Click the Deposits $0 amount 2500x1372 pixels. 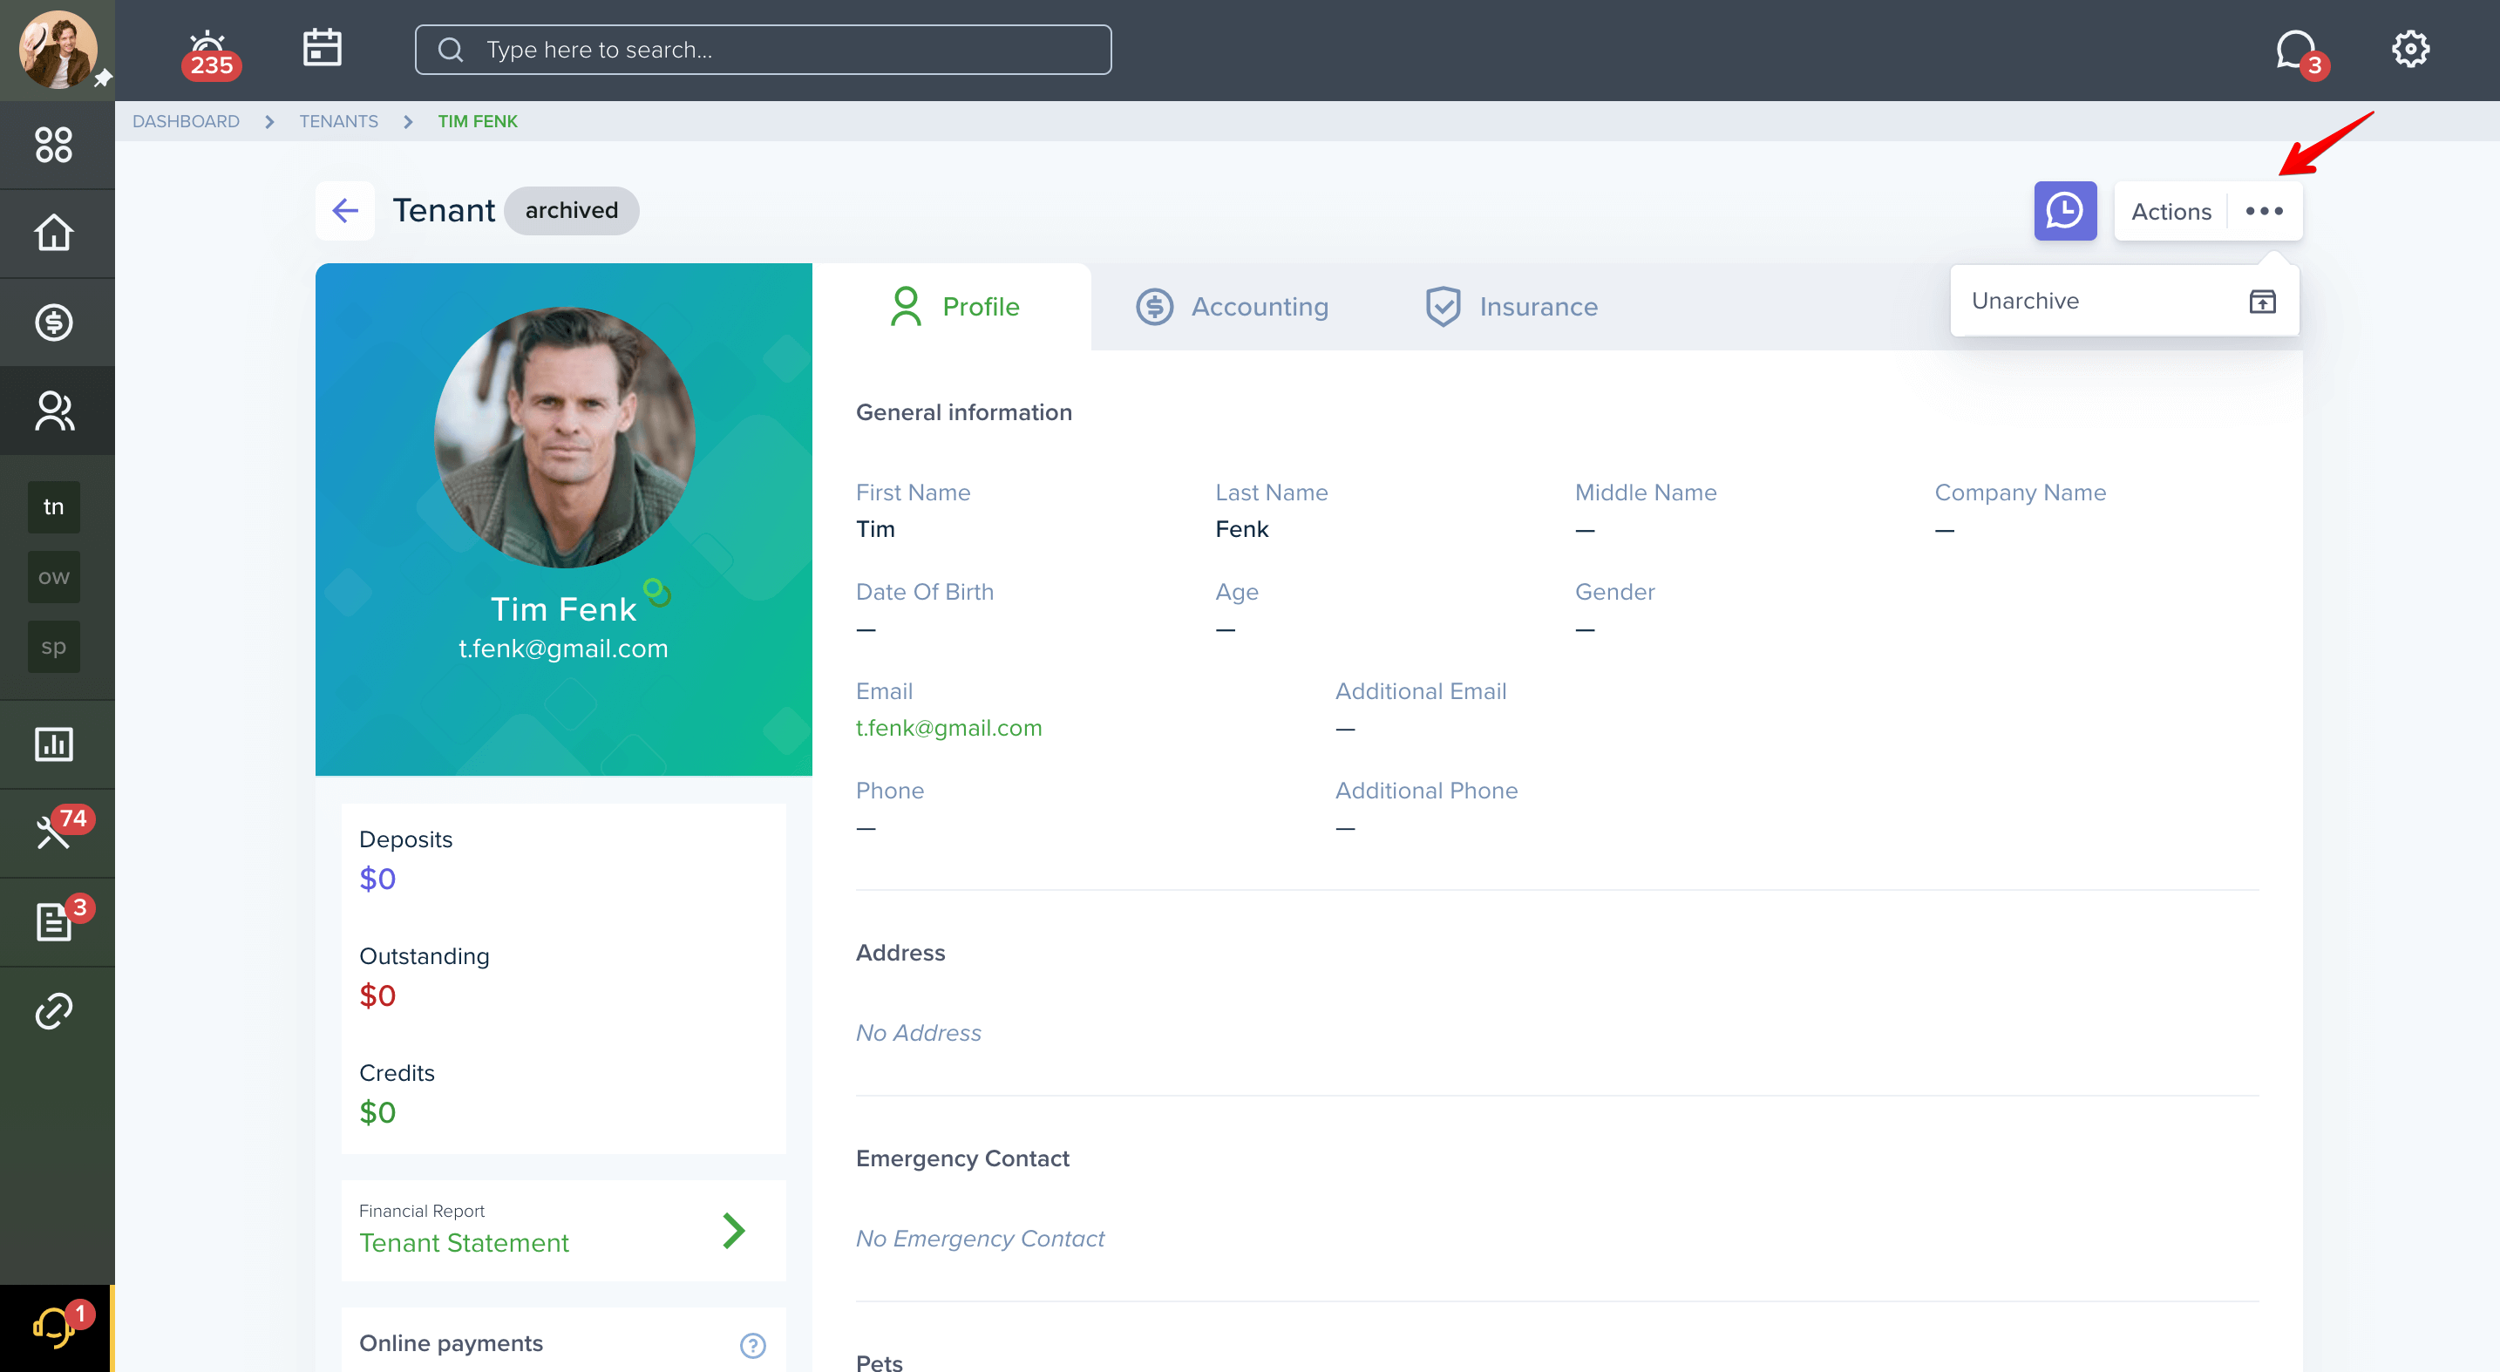[377, 878]
